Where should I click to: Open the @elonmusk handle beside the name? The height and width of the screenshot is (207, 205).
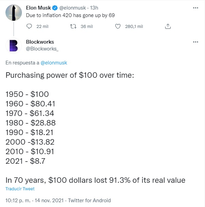click(72, 8)
